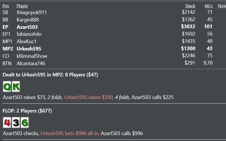
Task: Click the green Q hole card
Action: pos(7,87)
